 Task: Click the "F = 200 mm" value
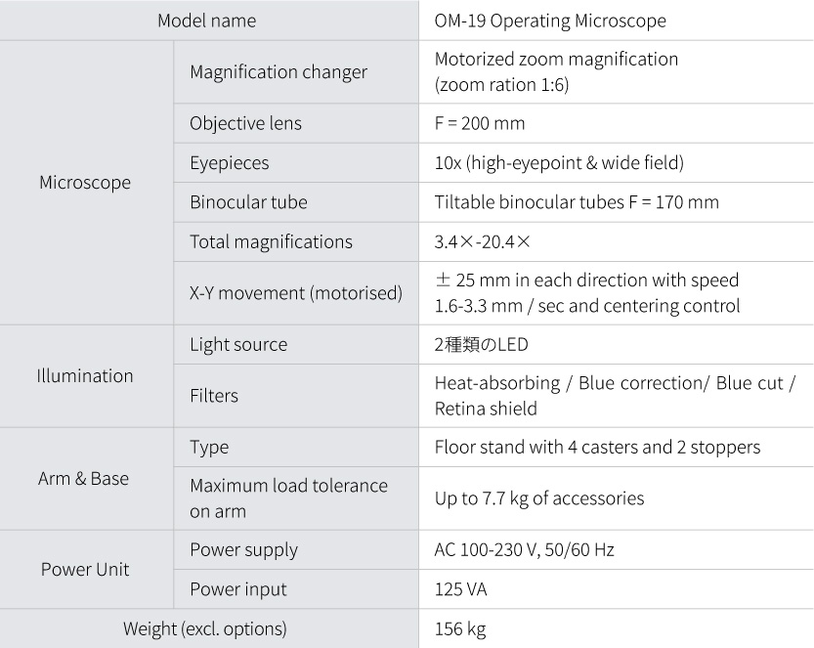[479, 123]
